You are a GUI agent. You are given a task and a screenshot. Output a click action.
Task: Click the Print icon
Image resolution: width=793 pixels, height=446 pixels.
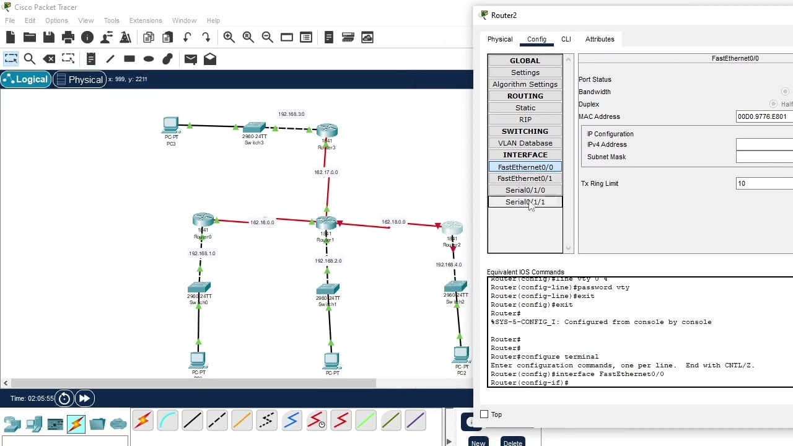pos(68,38)
